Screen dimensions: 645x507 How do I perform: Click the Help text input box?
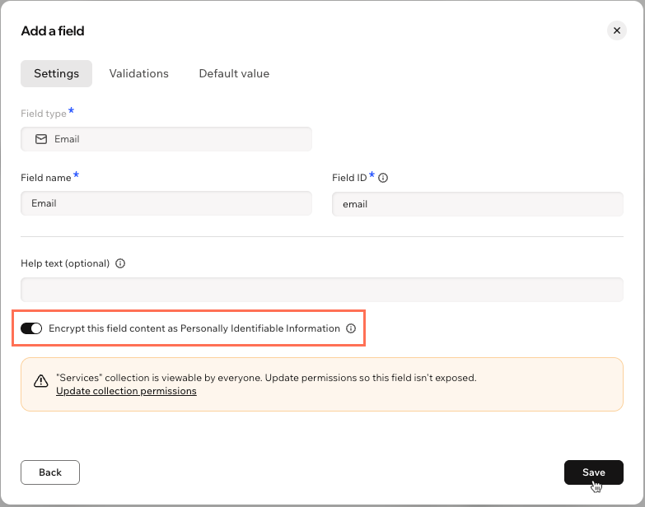tap(322, 290)
